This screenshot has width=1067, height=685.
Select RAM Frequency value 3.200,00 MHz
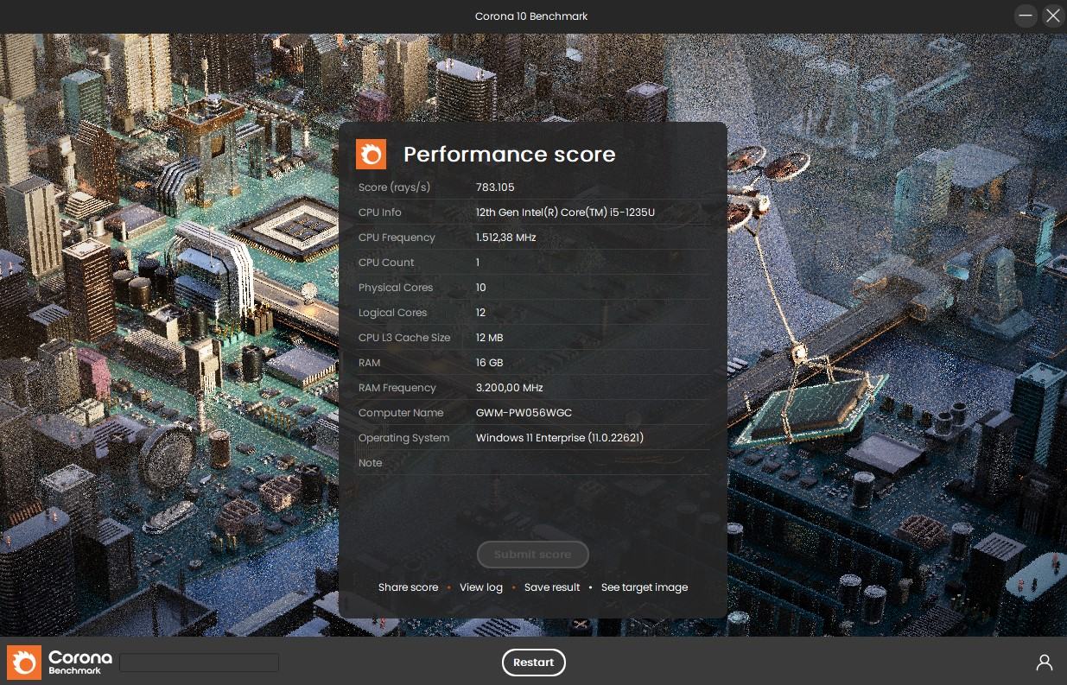pos(509,388)
